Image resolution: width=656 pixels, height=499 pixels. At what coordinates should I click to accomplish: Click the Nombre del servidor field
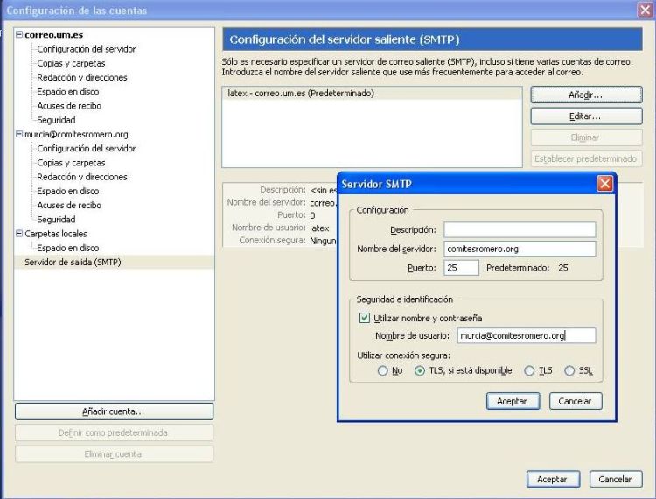point(519,249)
